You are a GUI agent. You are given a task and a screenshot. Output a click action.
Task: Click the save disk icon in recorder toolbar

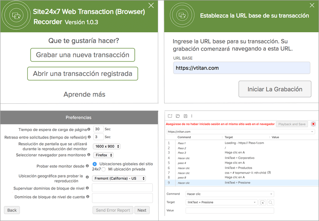tap(186, 116)
